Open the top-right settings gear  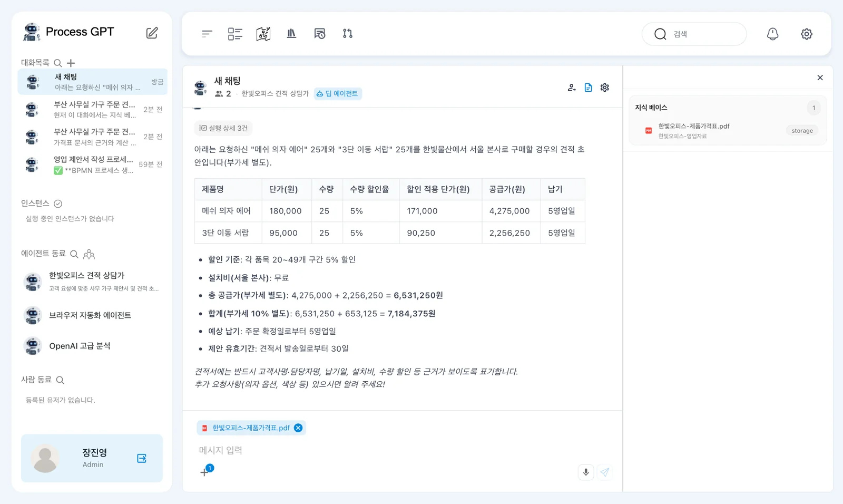(807, 34)
